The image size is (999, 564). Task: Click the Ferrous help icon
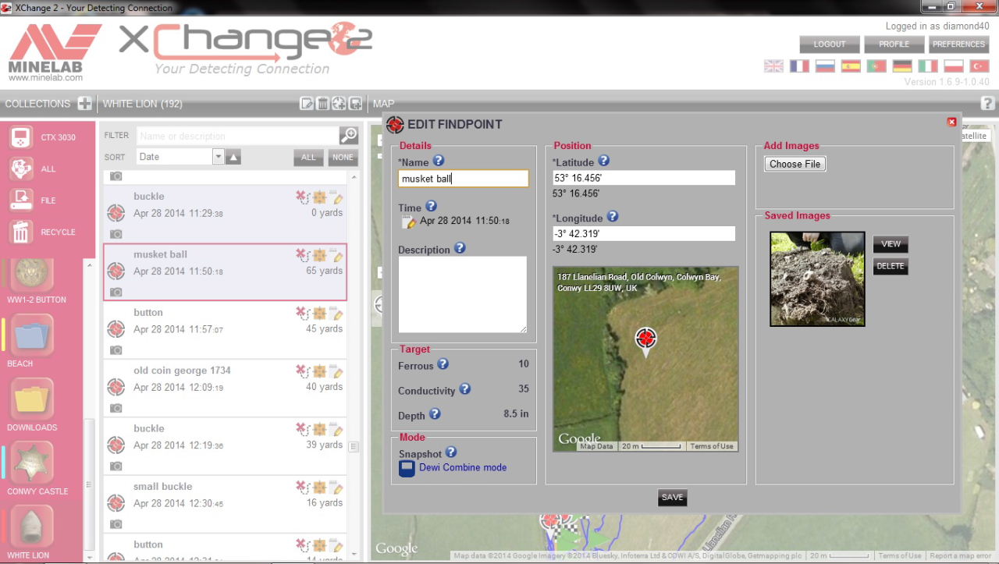[x=443, y=364]
